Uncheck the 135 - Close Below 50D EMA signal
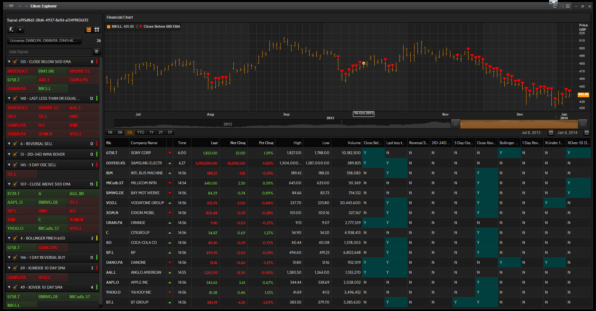596x311 pixels. pos(15,62)
